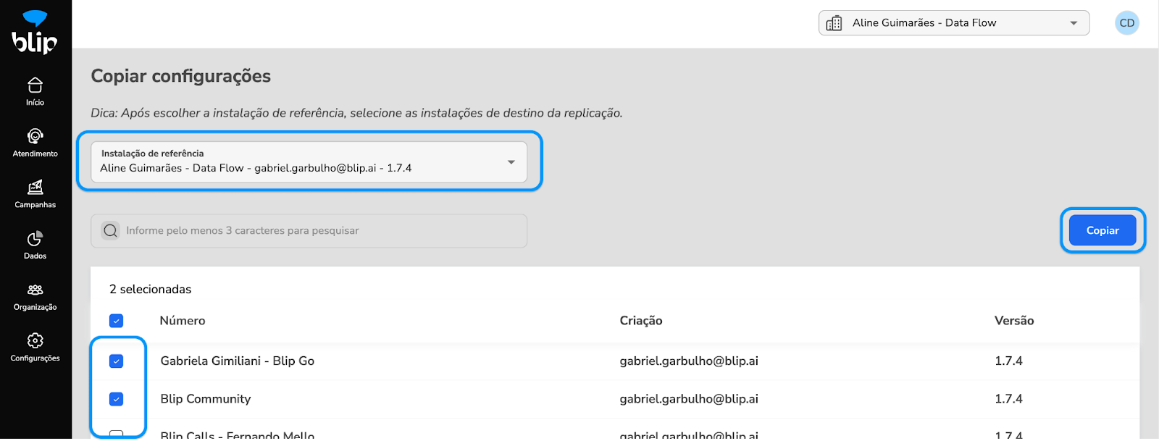
Task: Click version 1.7.4 in Gabriela Gimiliani row
Action: 1008,361
